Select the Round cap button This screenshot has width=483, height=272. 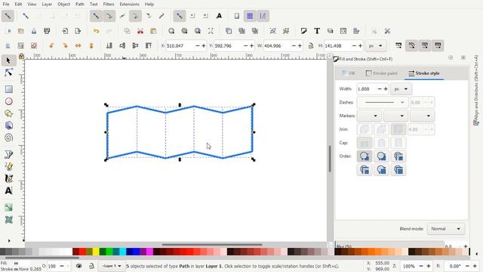(x=381, y=143)
